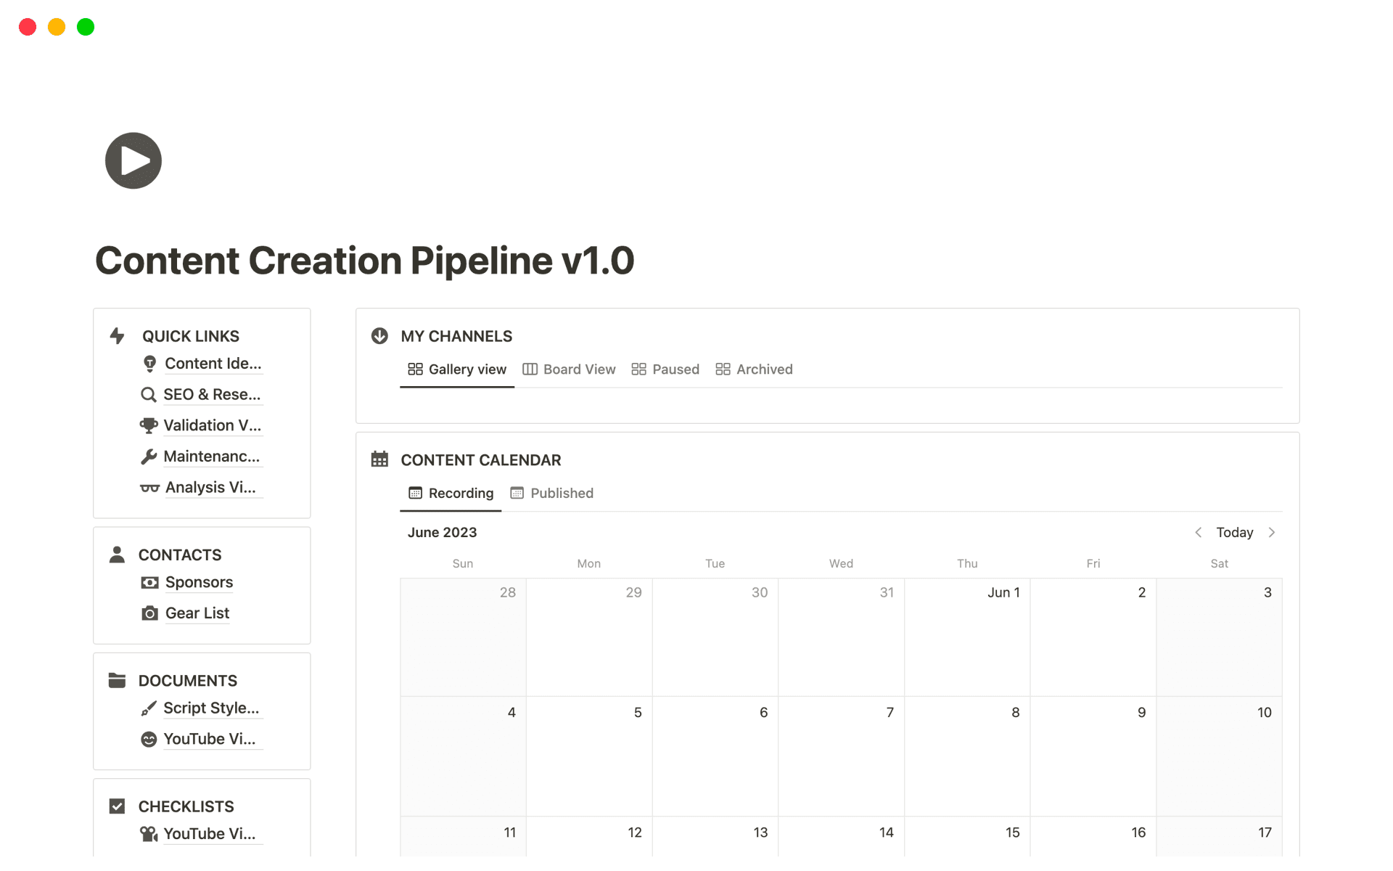Click the Today button in the calendar
1393x871 pixels.
[1234, 532]
